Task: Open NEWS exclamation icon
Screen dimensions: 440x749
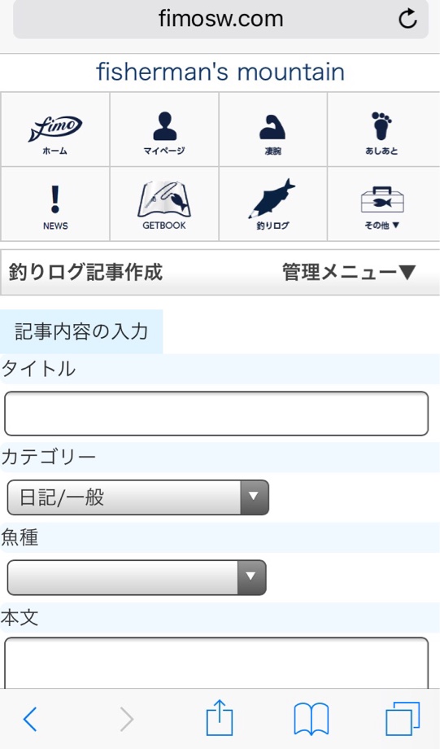Action: point(54,204)
